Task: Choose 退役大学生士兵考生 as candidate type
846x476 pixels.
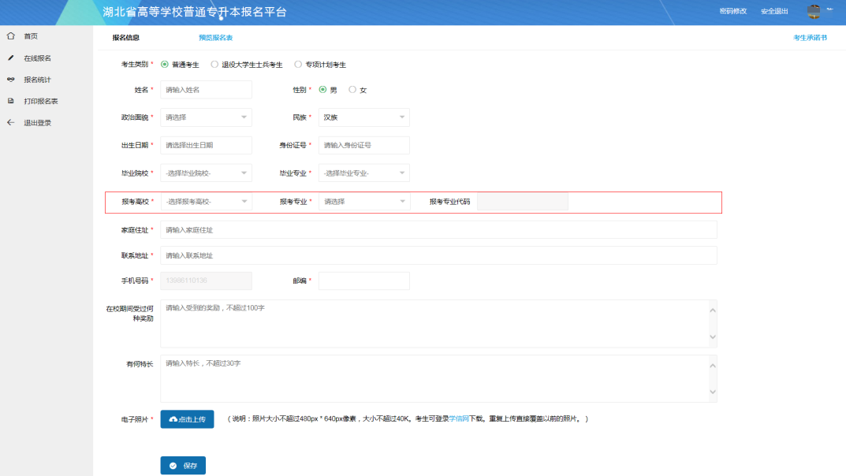Action: tap(214, 64)
